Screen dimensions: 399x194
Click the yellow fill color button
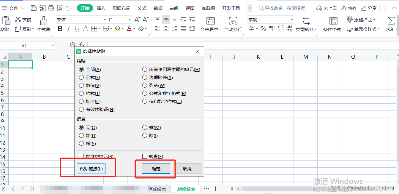click(x=117, y=29)
